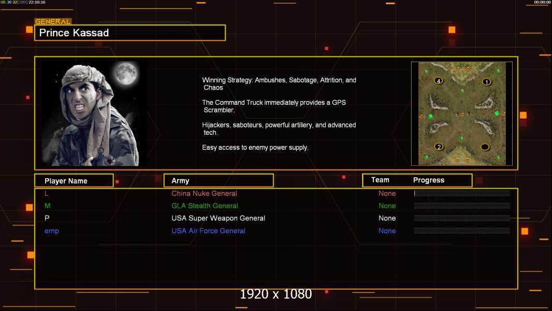Click the 1920 x 1080 resolution text
This screenshot has height=311, width=552.
click(276, 294)
